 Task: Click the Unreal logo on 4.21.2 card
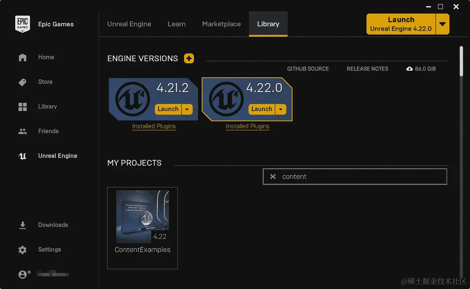pyautogui.click(x=132, y=99)
